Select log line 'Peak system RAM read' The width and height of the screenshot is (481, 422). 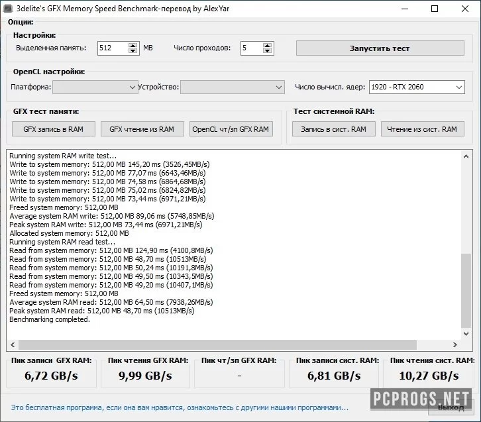[102, 311]
